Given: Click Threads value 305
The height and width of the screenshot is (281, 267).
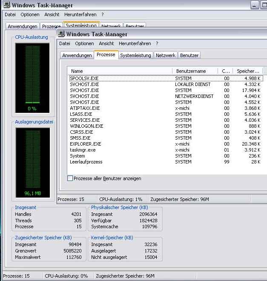Looking at the screenshot, I should coord(78,221).
